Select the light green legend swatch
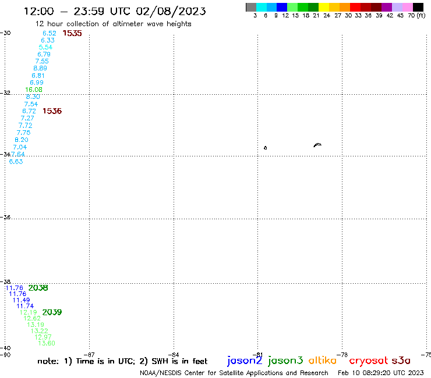431x378 pixels. point(293,7)
